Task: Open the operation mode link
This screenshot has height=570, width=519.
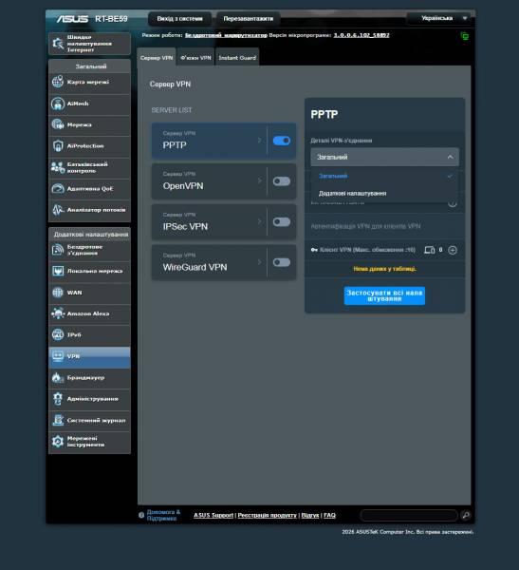Action: (x=226, y=35)
